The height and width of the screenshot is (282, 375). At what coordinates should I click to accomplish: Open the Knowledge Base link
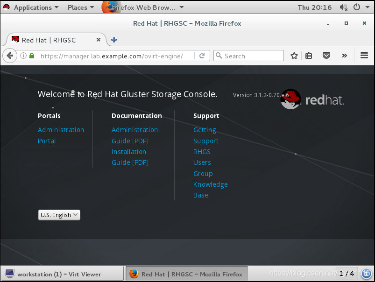click(211, 190)
